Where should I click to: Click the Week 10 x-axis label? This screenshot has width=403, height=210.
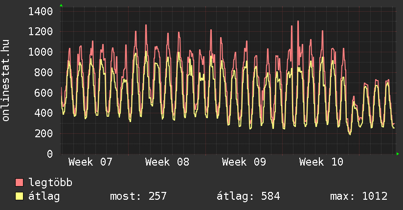pos(321,162)
